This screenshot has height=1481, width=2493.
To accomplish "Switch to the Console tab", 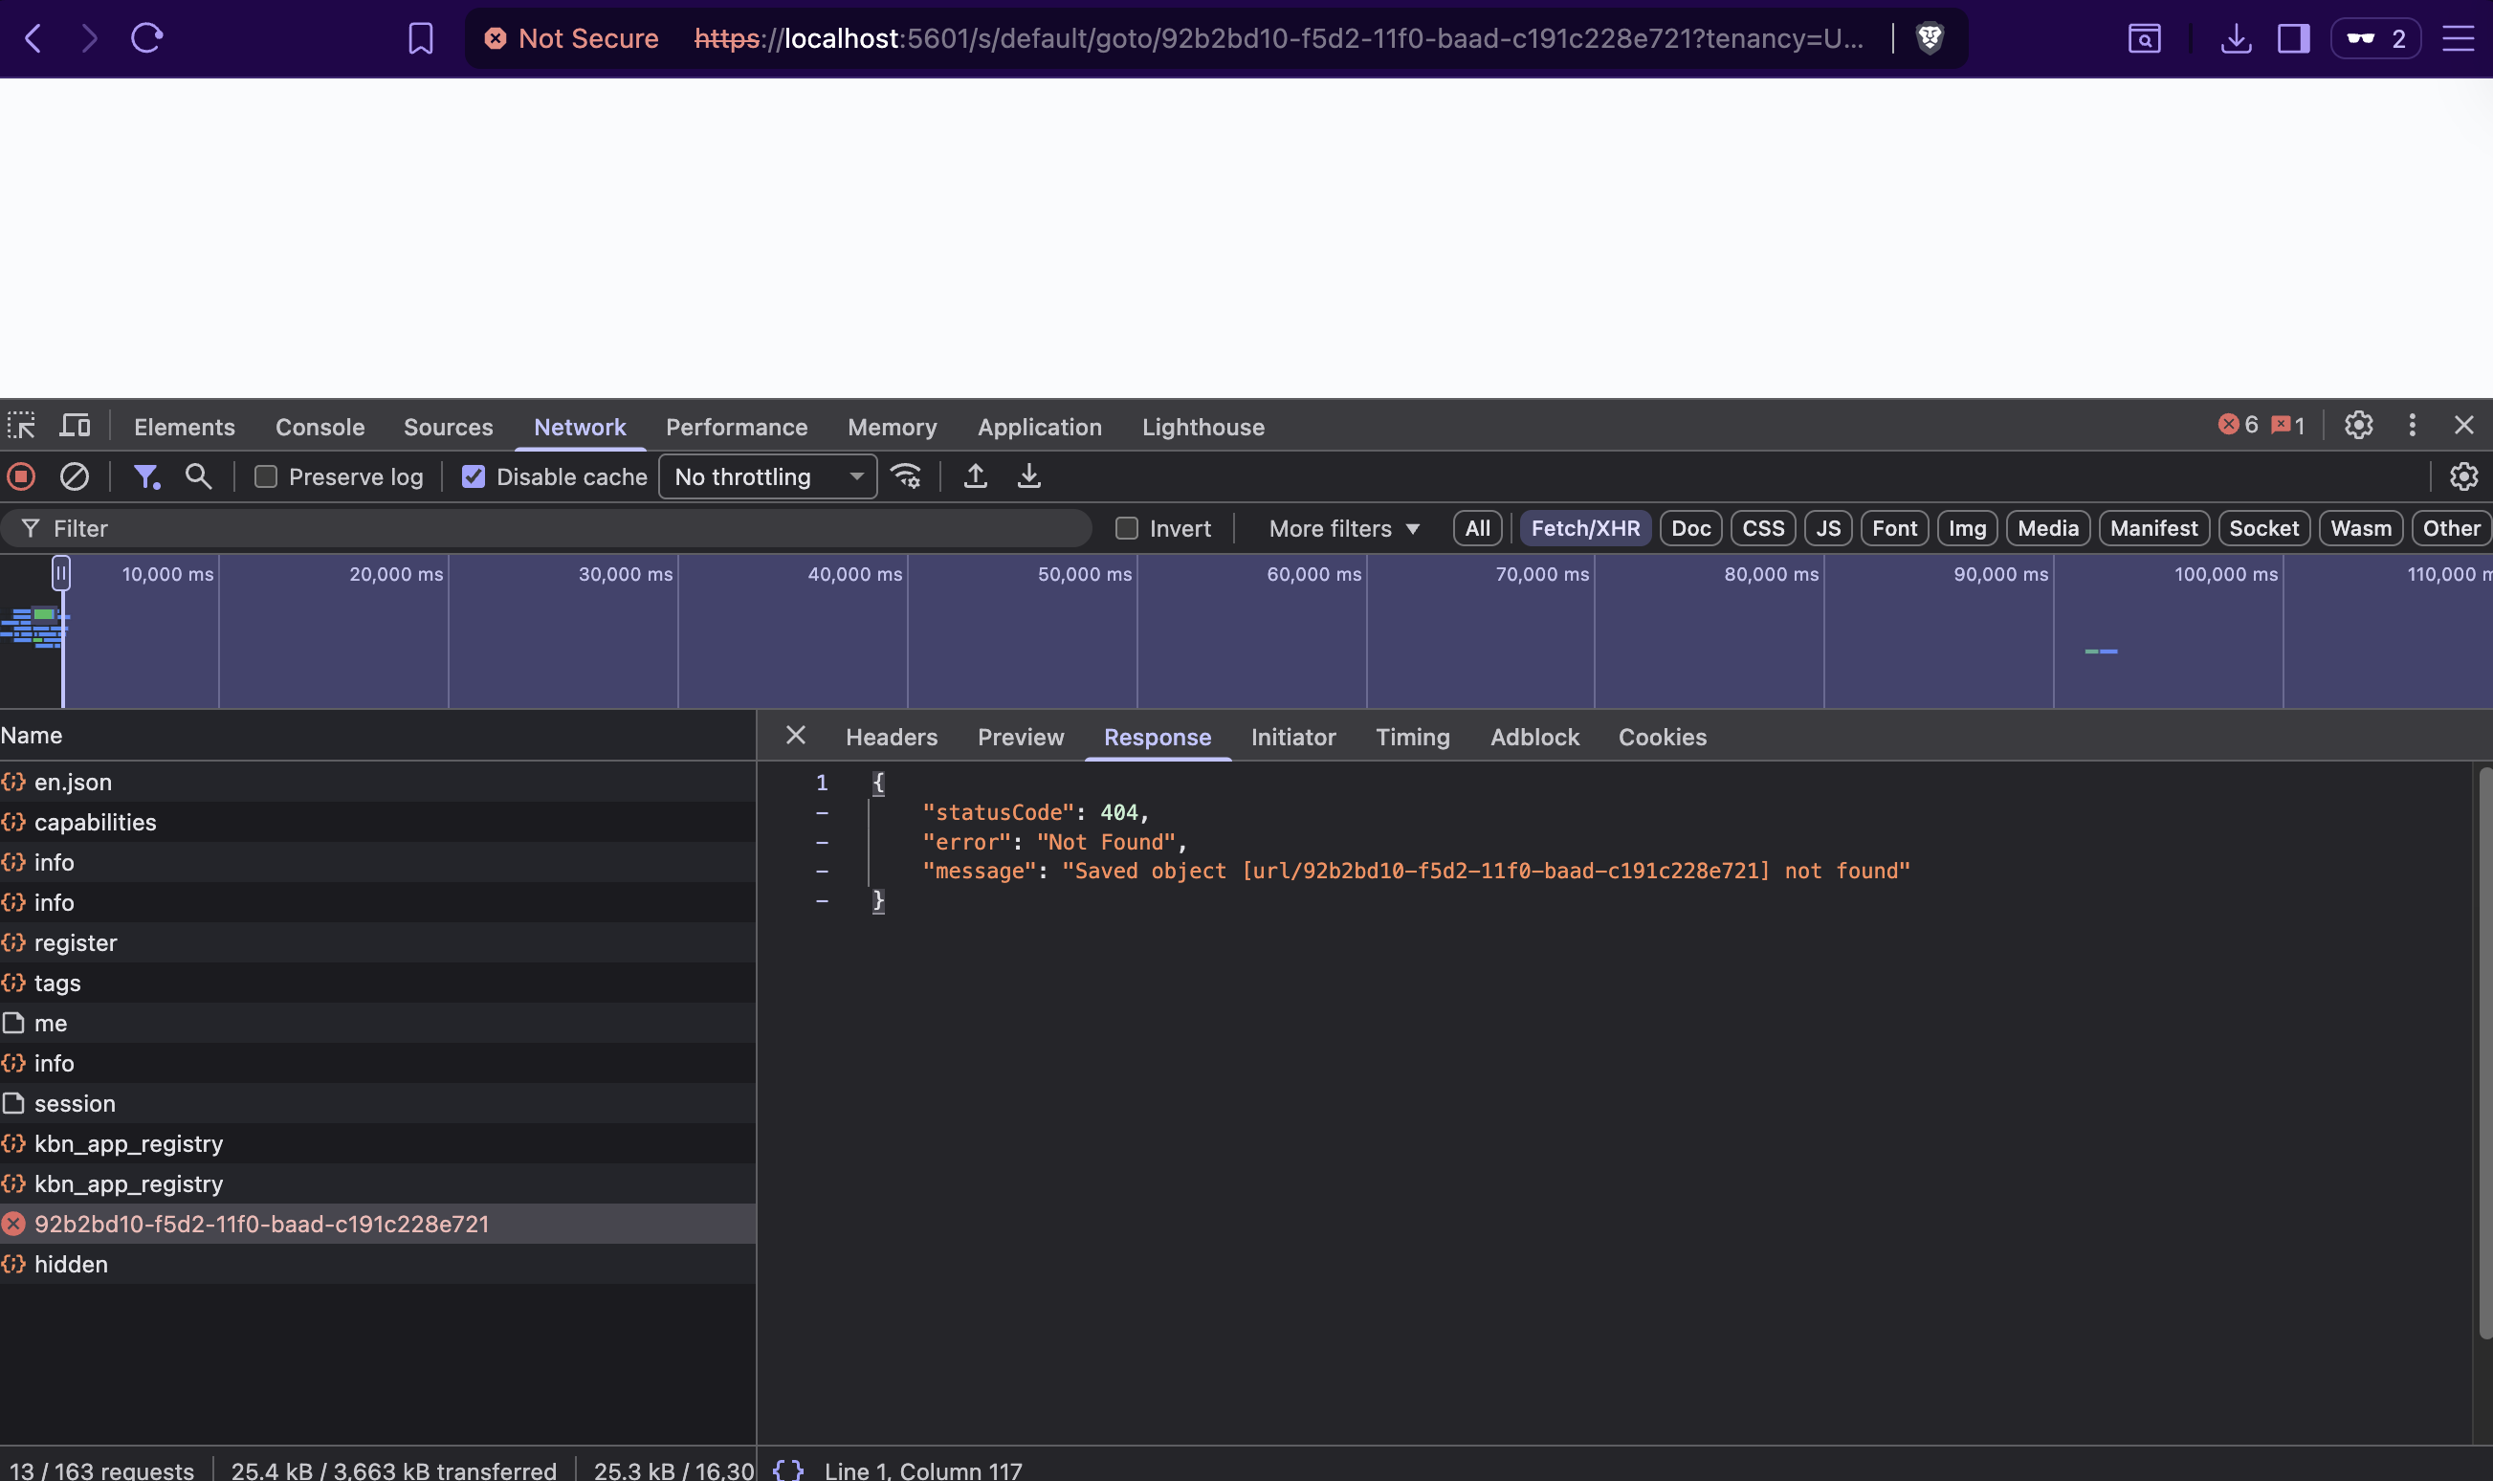I will coord(320,427).
